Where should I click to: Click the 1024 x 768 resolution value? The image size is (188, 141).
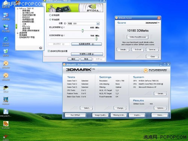point(120,81)
